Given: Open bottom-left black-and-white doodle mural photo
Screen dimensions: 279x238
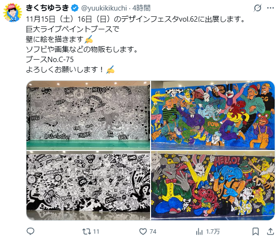Looking at the screenshot, I should (88, 186).
